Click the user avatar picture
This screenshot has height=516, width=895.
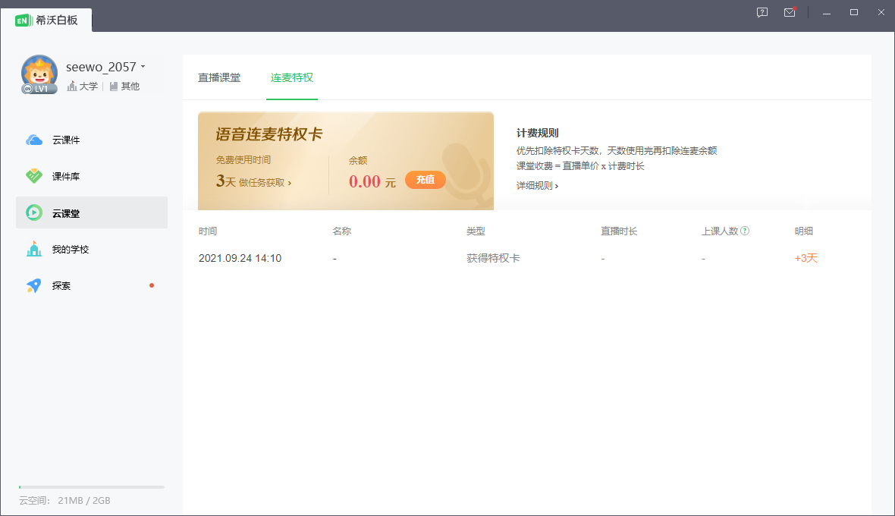[39, 72]
